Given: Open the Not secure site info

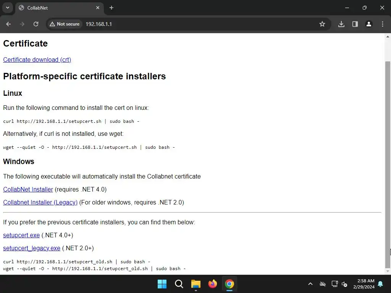Looking at the screenshot, I should tap(65, 24).
